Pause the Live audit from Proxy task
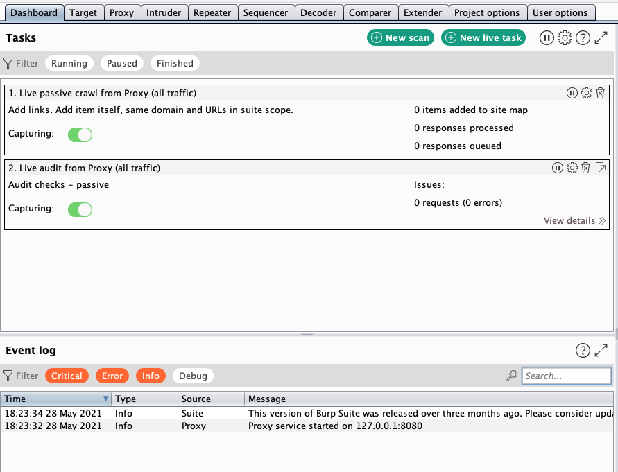Screen dimensions: 618x472 pos(557,168)
